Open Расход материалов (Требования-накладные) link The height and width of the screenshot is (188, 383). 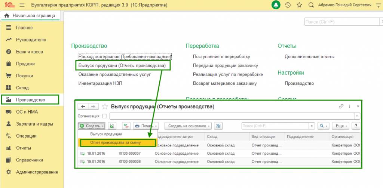(x=125, y=57)
